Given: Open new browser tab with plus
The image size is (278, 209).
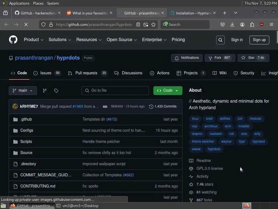Looking at the screenshot, I should tap(225, 13).
